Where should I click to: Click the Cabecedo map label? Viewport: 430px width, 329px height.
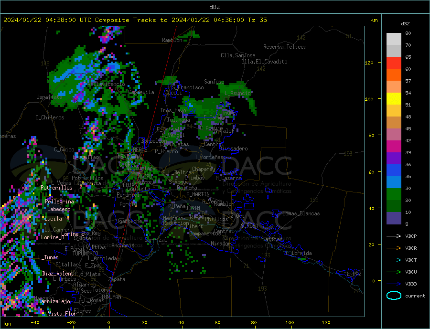(59, 209)
